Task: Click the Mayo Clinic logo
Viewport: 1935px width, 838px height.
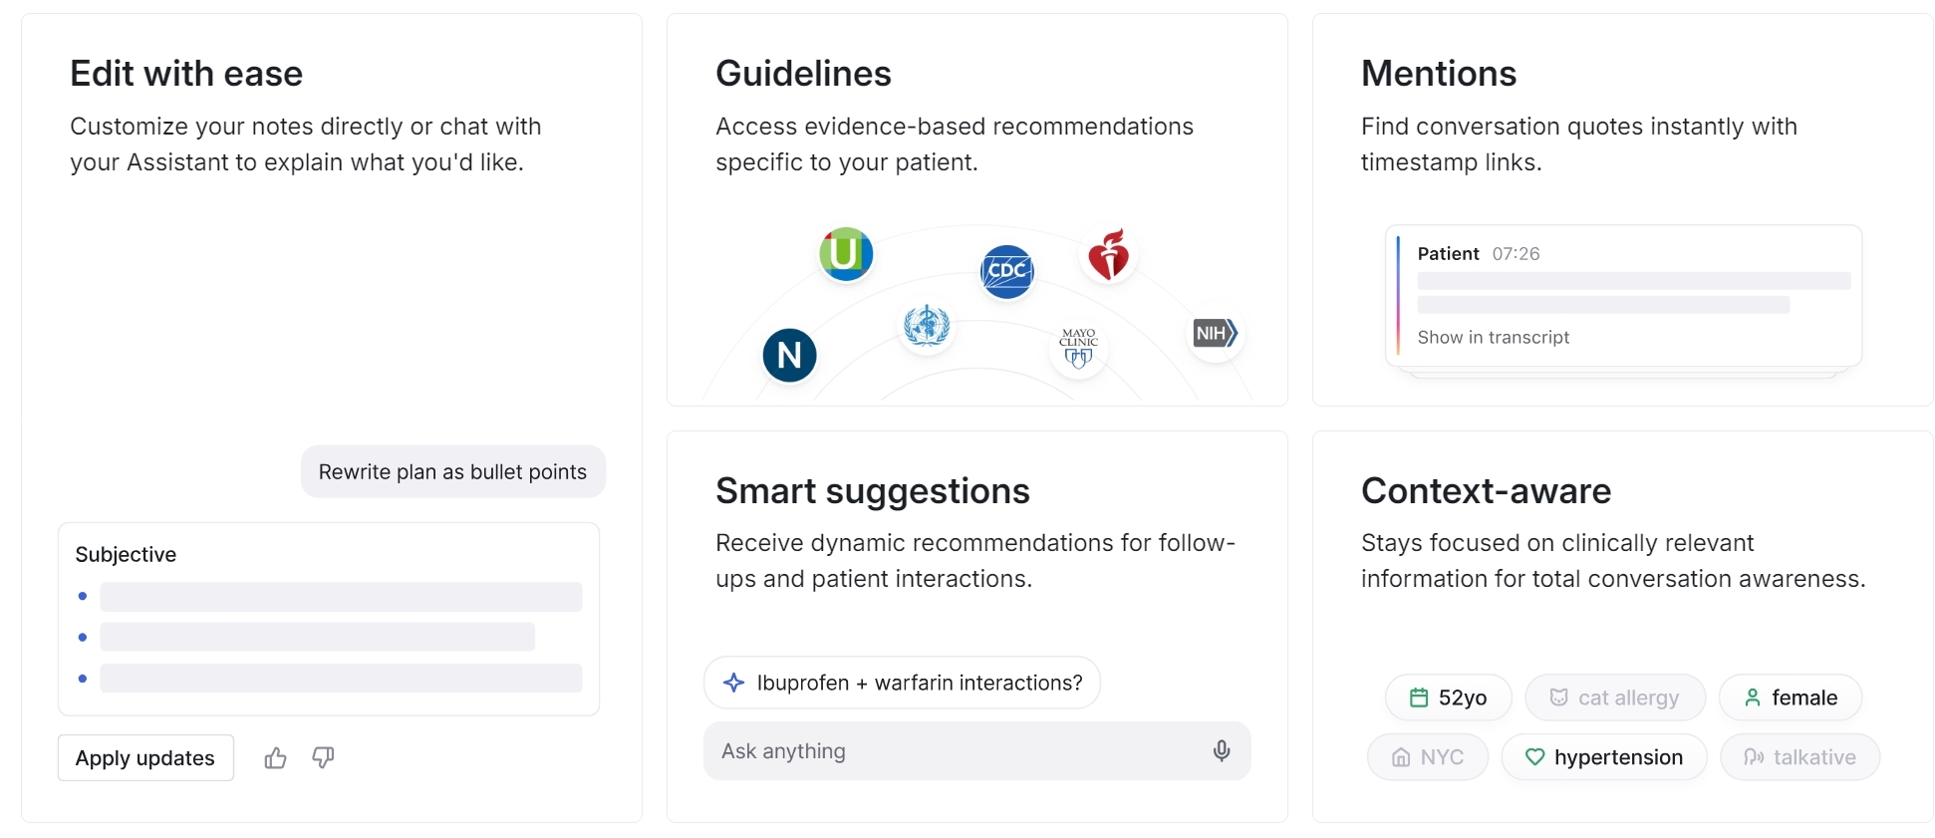Action: 1078,349
